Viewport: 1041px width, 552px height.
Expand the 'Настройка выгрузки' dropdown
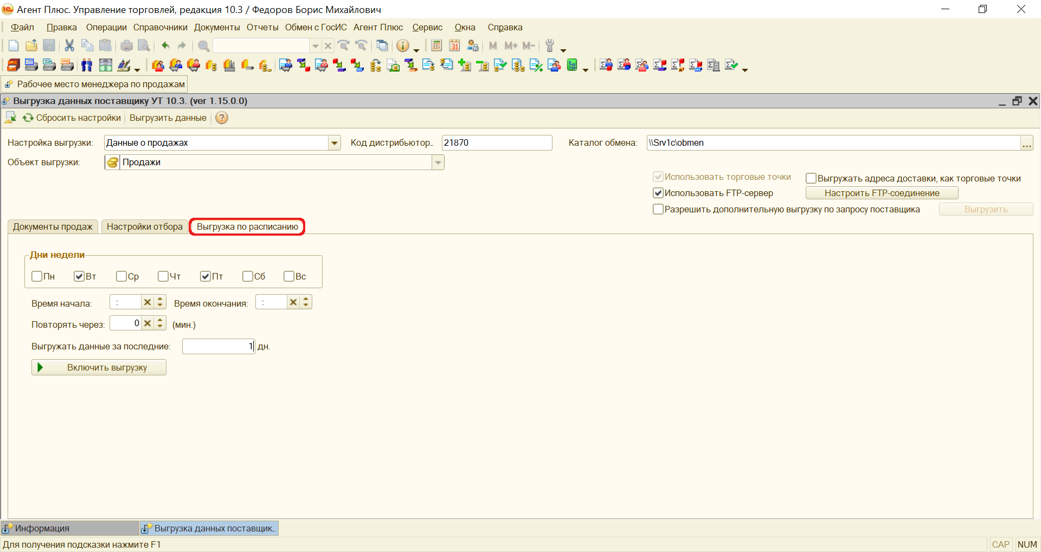pos(335,143)
